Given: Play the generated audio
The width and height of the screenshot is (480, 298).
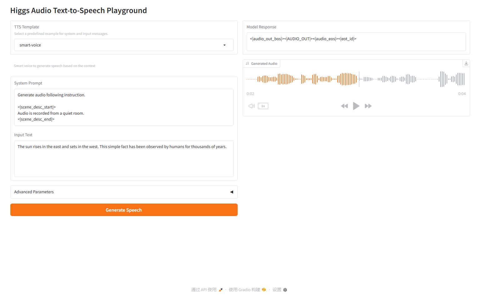Looking at the screenshot, I should pos(356,106).
